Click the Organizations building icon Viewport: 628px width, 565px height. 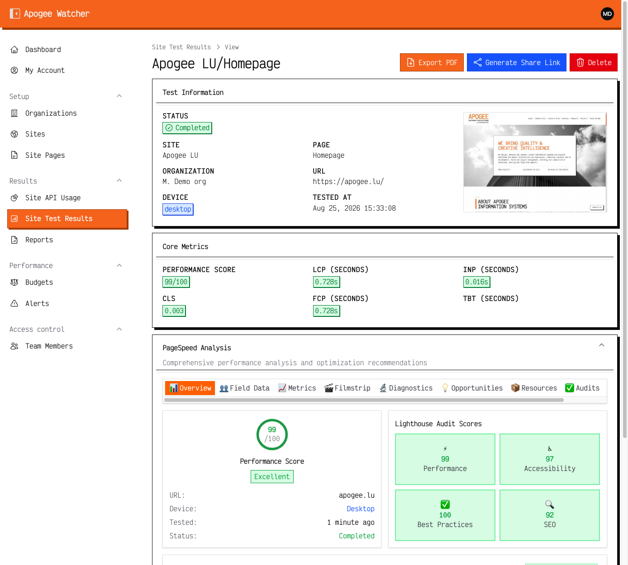click(14, 113)
